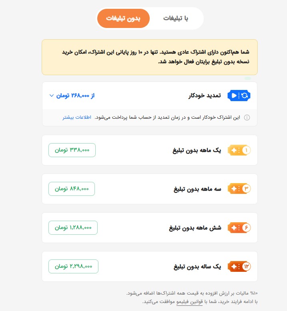Select the 'یک ماهه بدون تبلیغ' plan title
Image resolution: width=287 pixels, height=311 pixels.
(197, 150)
